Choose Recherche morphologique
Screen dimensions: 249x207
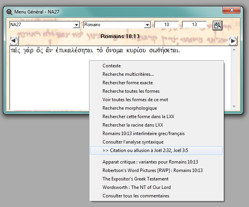pyautogui.click(x=156, y=108)
